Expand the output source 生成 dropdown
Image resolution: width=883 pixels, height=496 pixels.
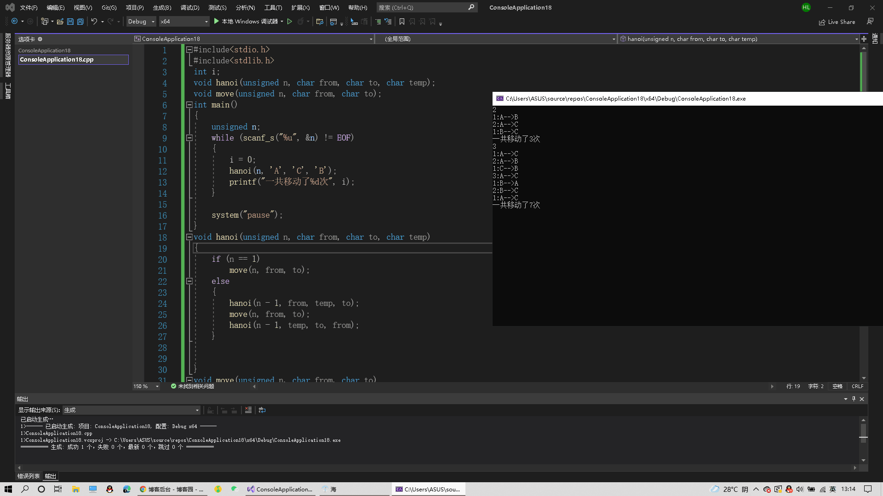click(x=197, y=410)
